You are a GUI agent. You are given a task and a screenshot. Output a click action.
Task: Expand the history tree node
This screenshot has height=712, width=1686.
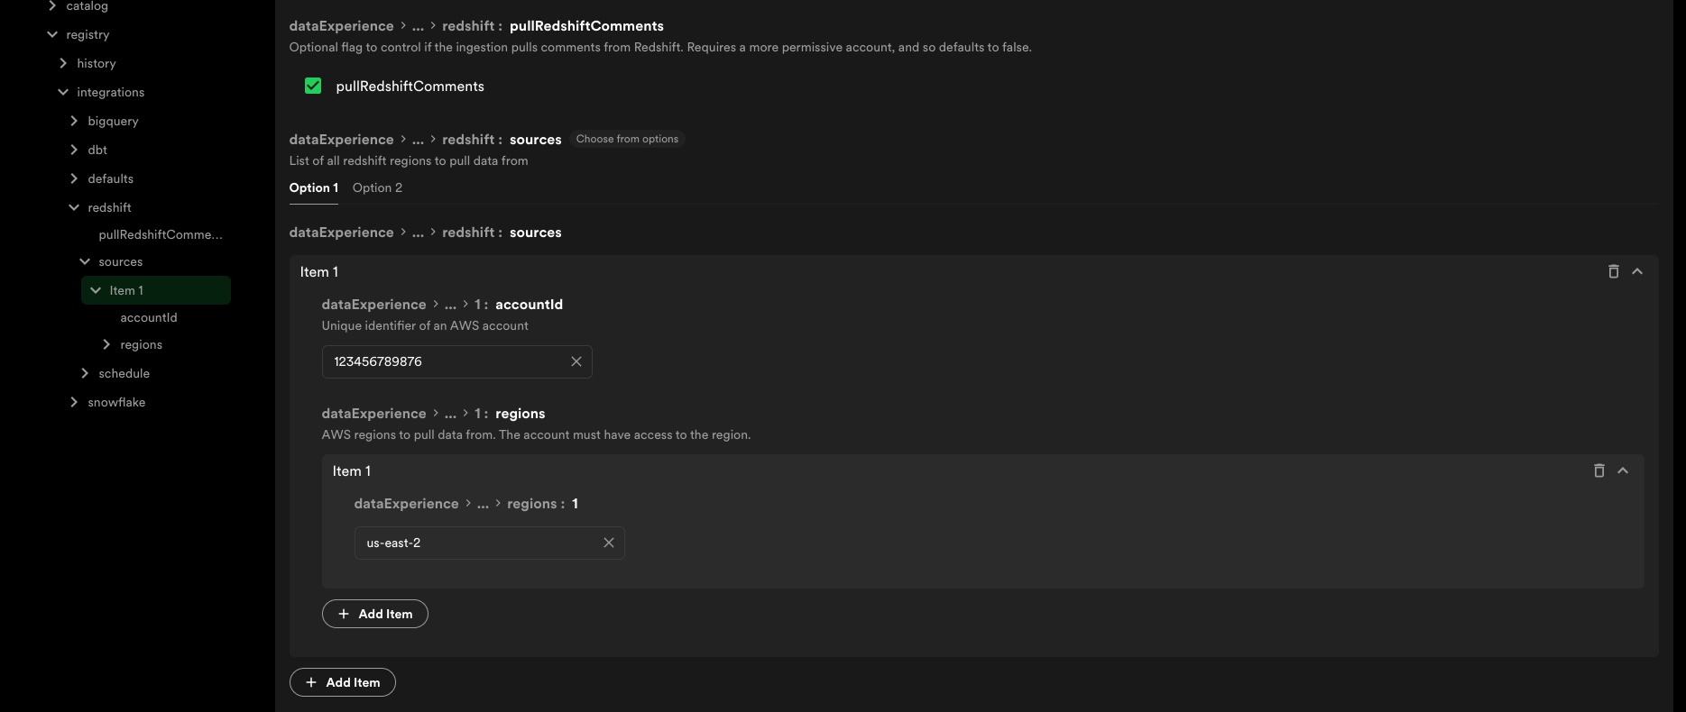click(63, 63)
